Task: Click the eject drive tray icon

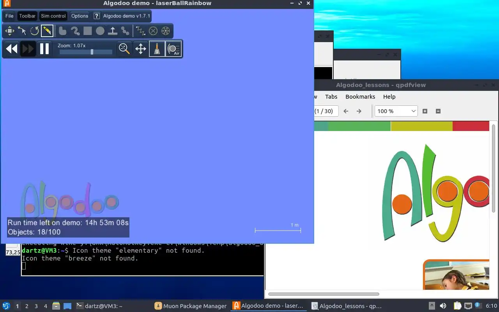Action: (432, 306)
